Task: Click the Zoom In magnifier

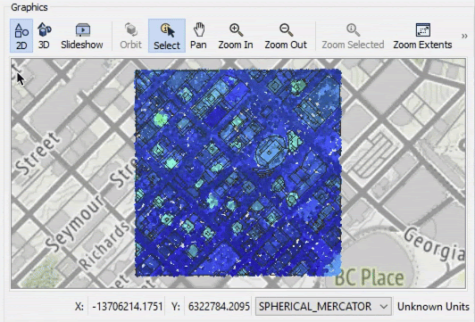Action: 236,36
